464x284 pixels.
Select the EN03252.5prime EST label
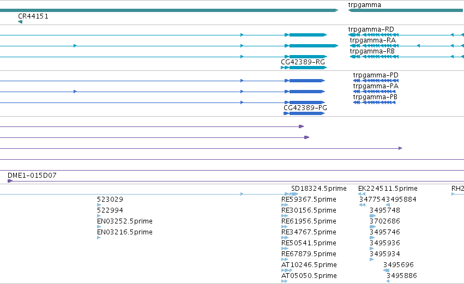point(124,221)
